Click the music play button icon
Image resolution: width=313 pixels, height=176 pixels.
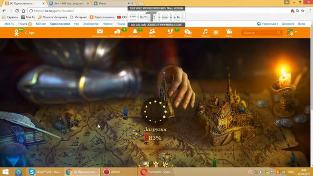[x=216, y=33]
